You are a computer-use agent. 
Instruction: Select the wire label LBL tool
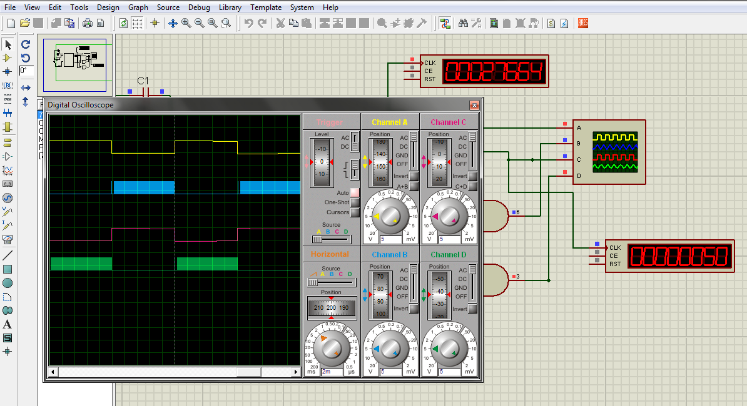[x=8, y=86]
